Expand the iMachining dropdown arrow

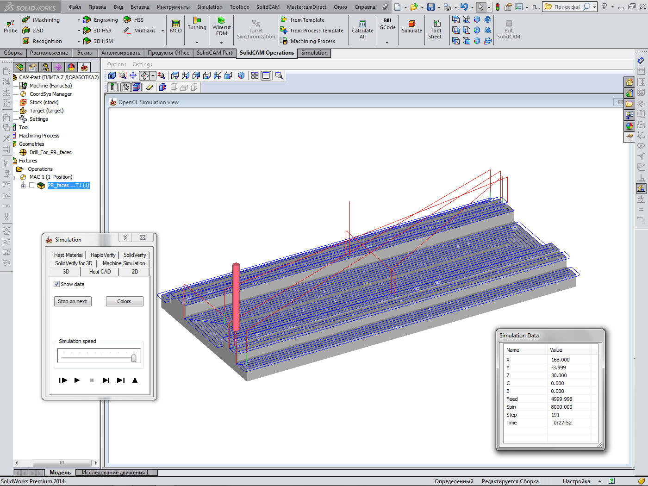click(79, 20)
